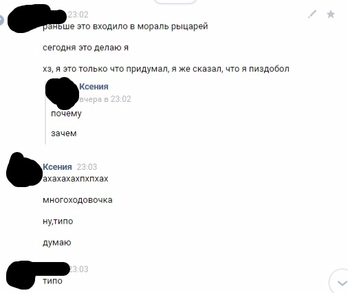Select the message 'многоходовочка'
The image size is (348, 293).
[x=78, y=200]
